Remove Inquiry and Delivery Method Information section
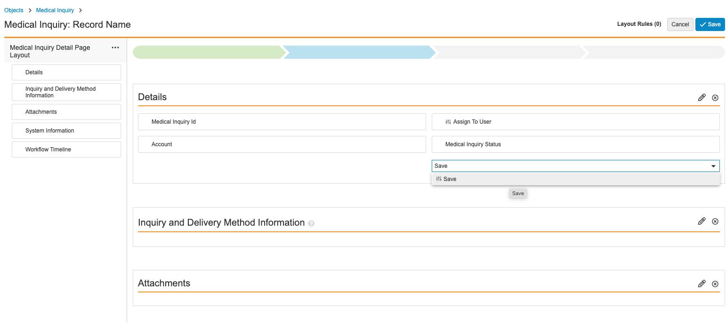This screenshot has height=323, width=726. (715, 221)
